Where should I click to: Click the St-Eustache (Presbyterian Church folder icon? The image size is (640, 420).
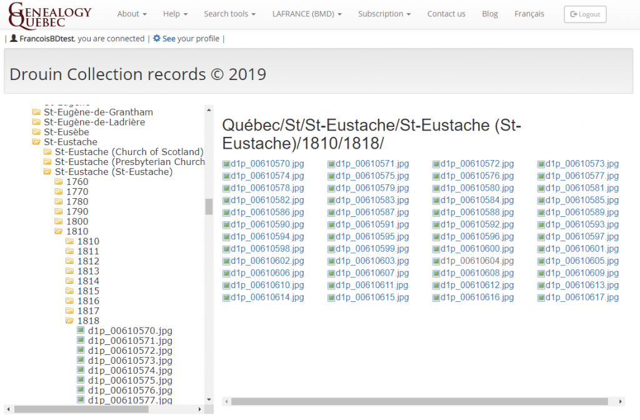pyautogui.click(x=47, y=162)
